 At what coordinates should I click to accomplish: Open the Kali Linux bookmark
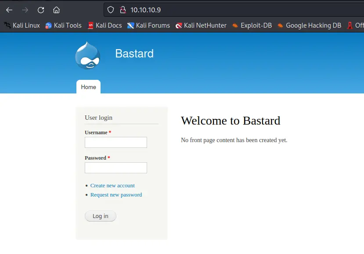click(22, 25)
